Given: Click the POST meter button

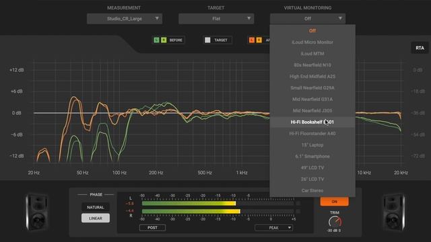Looking at the screenshot, I should click(x=152, y=228).
